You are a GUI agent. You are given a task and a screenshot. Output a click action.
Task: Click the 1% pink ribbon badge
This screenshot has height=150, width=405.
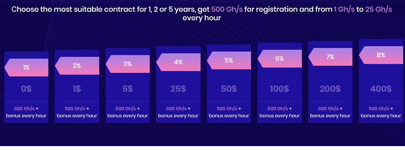click(26, 68)
